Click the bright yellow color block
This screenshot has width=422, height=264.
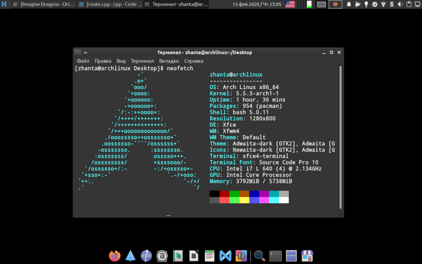pyautogui.click(x=244, y=200)
